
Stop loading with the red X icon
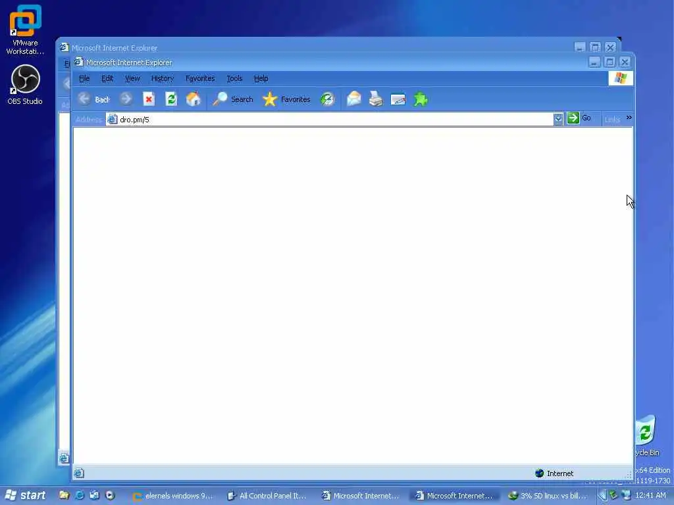(x=149, y=99)
